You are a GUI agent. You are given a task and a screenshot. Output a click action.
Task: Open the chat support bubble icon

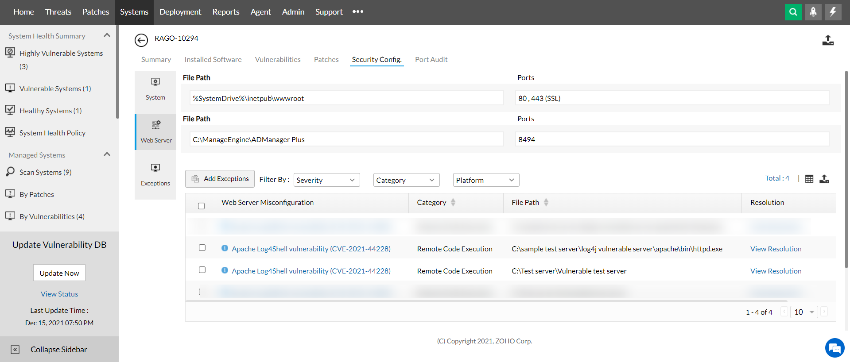834,348
